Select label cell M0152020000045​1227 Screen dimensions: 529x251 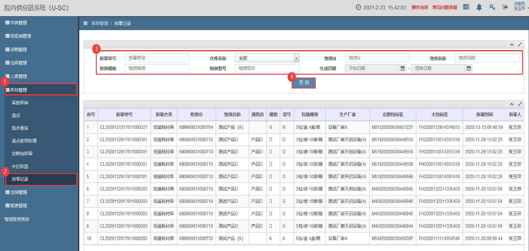tap(392, 127)
